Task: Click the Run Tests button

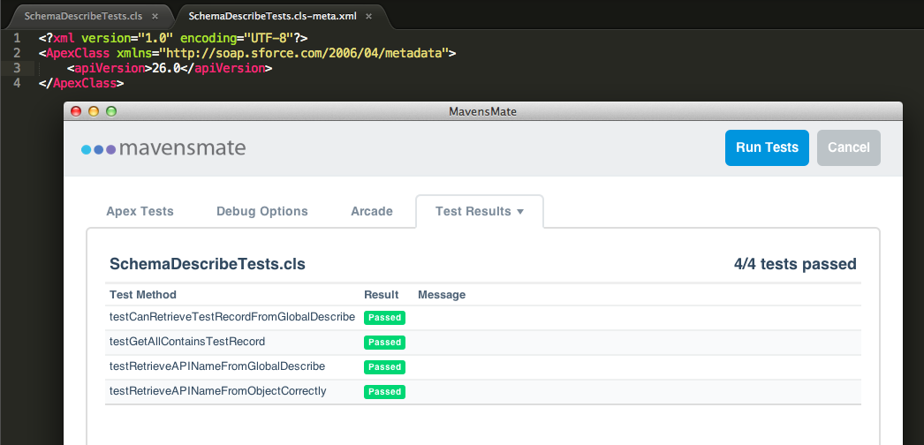Action: pos(767,147)
